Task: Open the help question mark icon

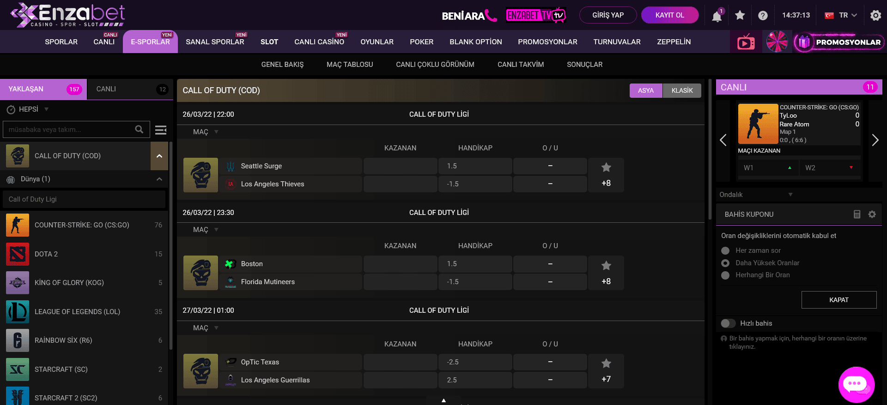Action: tap(763, 15)
